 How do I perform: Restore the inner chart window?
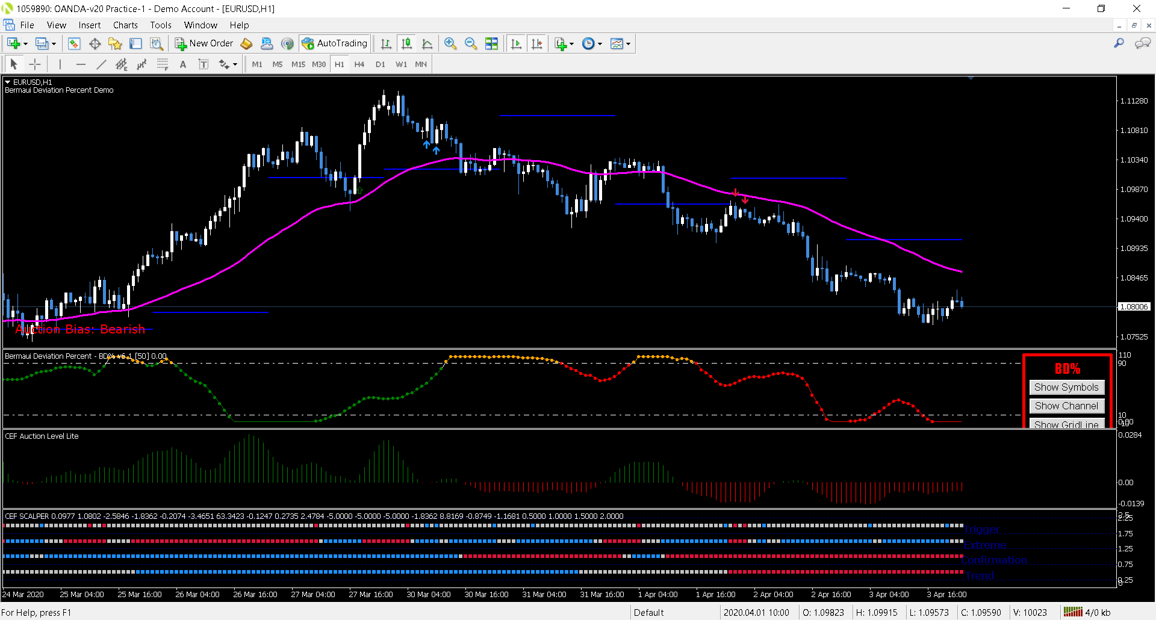click(1134, 25)
